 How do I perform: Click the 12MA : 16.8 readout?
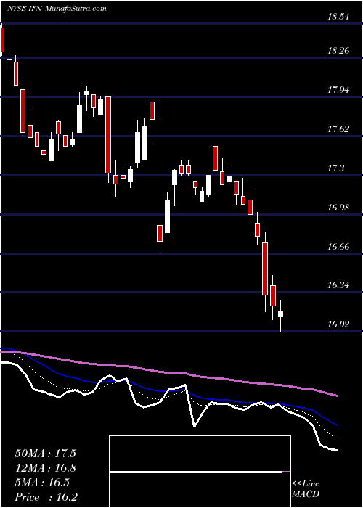tap(45, 468)
